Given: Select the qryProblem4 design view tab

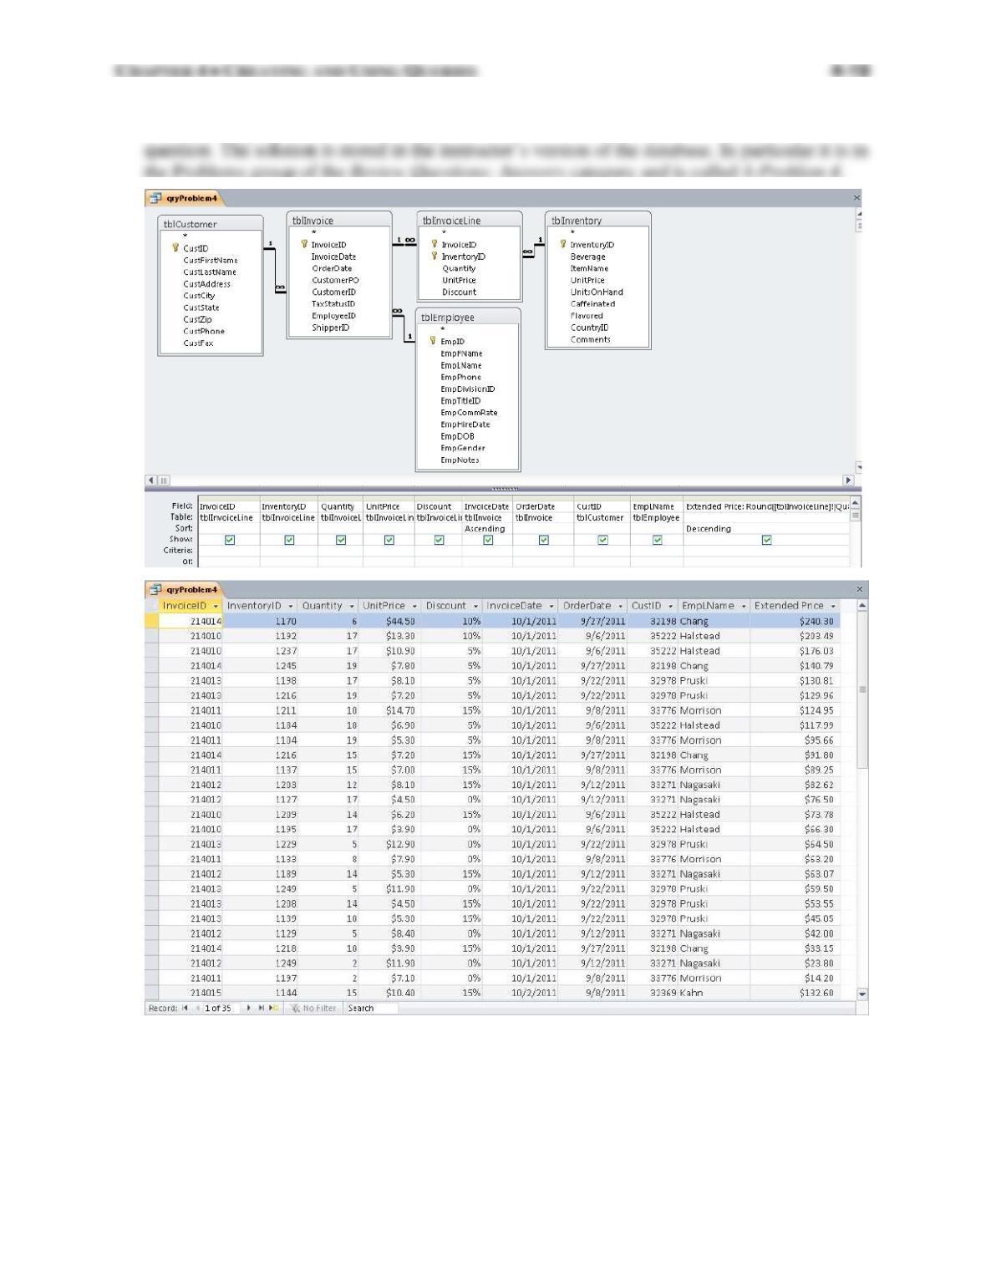Looking at the screenshot, I should coord(184,198).
